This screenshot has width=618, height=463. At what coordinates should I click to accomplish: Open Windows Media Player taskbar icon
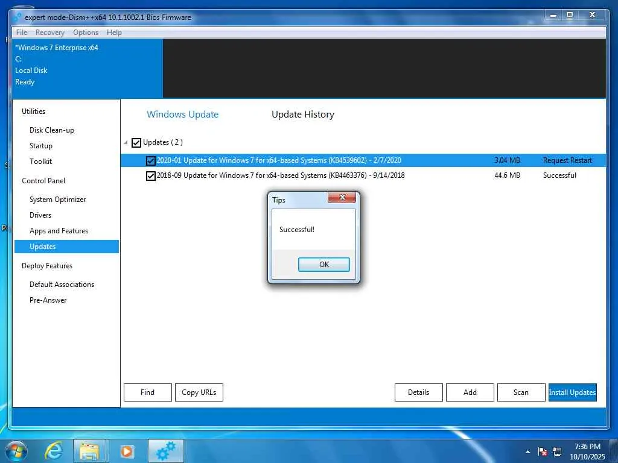(x=127, y=451)
